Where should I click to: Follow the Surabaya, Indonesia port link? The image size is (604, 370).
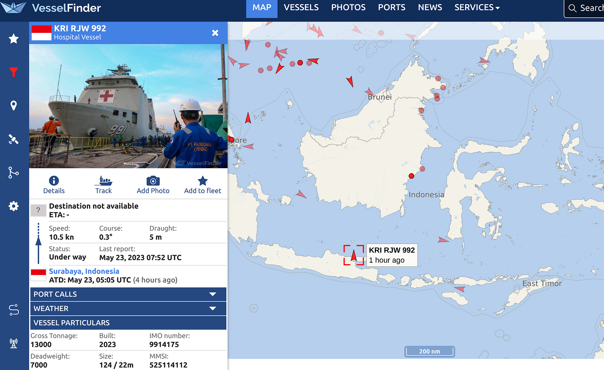pyautogui.click(x=84, y=271)
